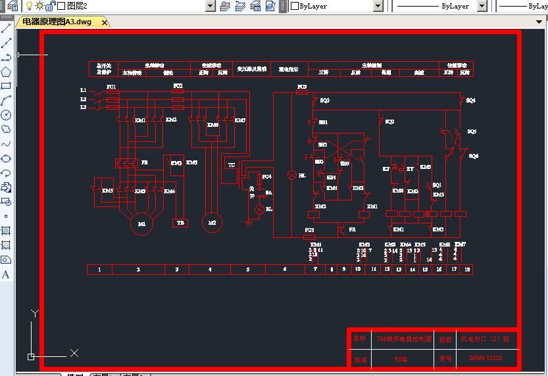Select the Point tool
Image resolution: width=548 pixels, height=376 pixels.
(7, 216)
